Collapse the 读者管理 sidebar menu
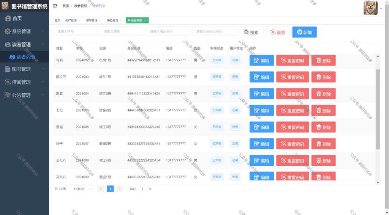This screenshot has height=215, width=389. point(24,45)
